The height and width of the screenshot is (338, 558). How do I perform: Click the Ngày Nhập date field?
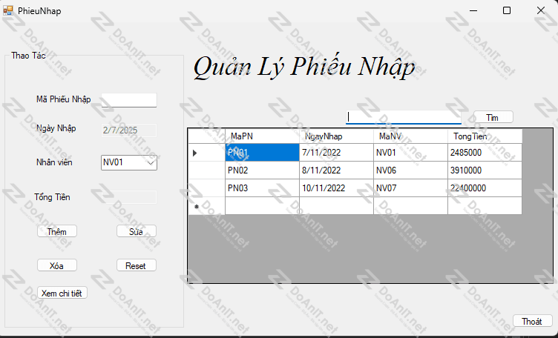coord(129,130)
